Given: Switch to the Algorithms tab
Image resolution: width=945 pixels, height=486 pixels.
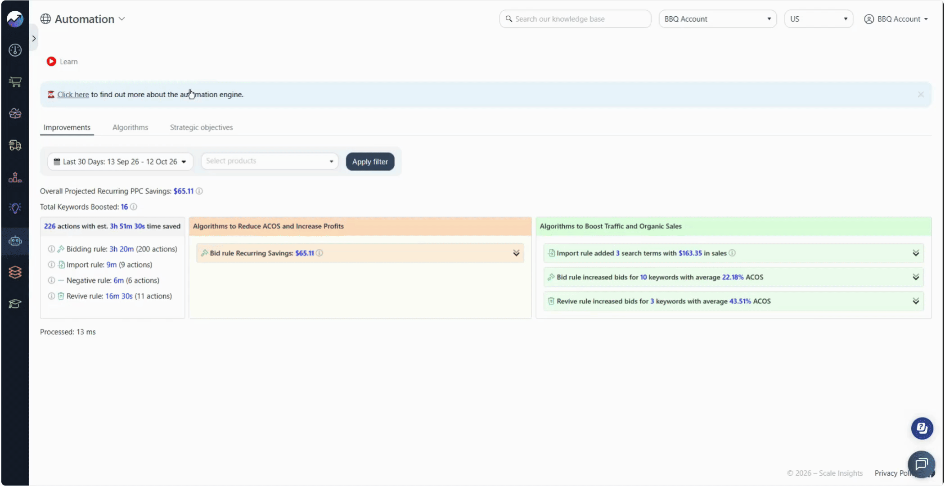Looking at the screenshot, I should (x=130, y=127).
